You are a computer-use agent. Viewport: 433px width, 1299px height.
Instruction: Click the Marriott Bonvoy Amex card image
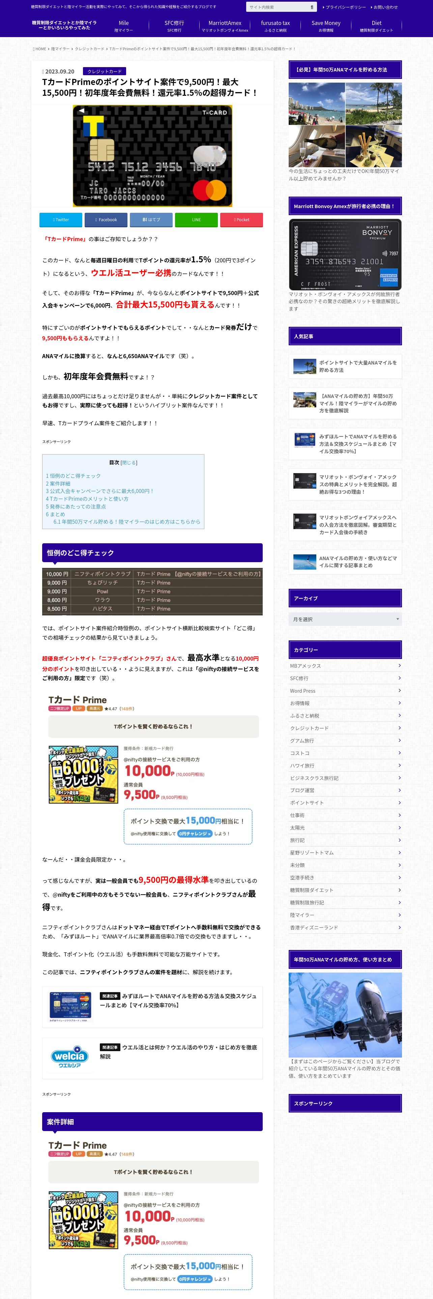[x=345, y=255]
